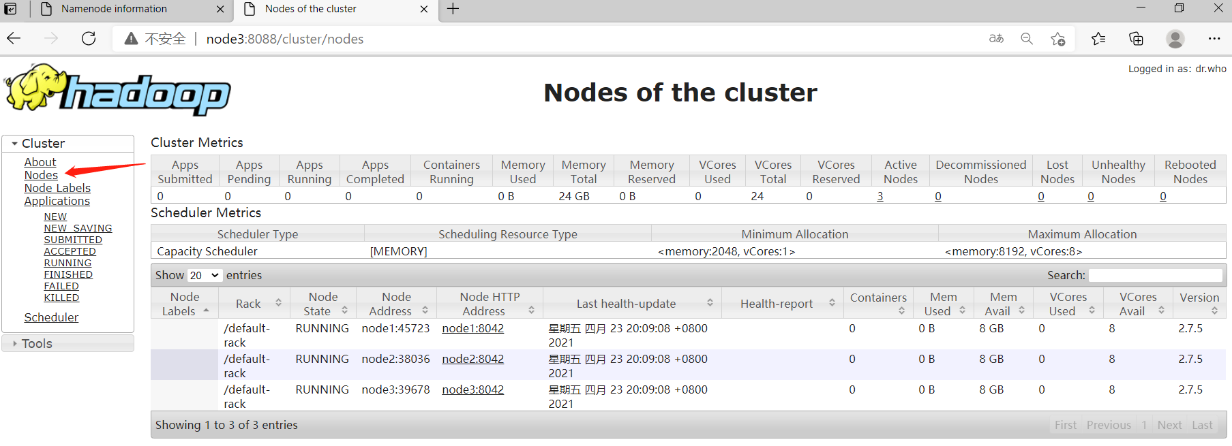Viewport: 1232px width, 446px height.
Task: Sort by Node State column
Action: tap(344, 310)
